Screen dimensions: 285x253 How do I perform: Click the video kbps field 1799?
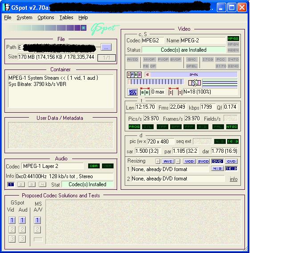pyautogui.click(x=208, y=107)
